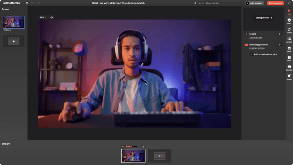Viewport: 293px width, 165px height.
Task: Enable the Record toggle switch
Action: [x=280, y=34]
